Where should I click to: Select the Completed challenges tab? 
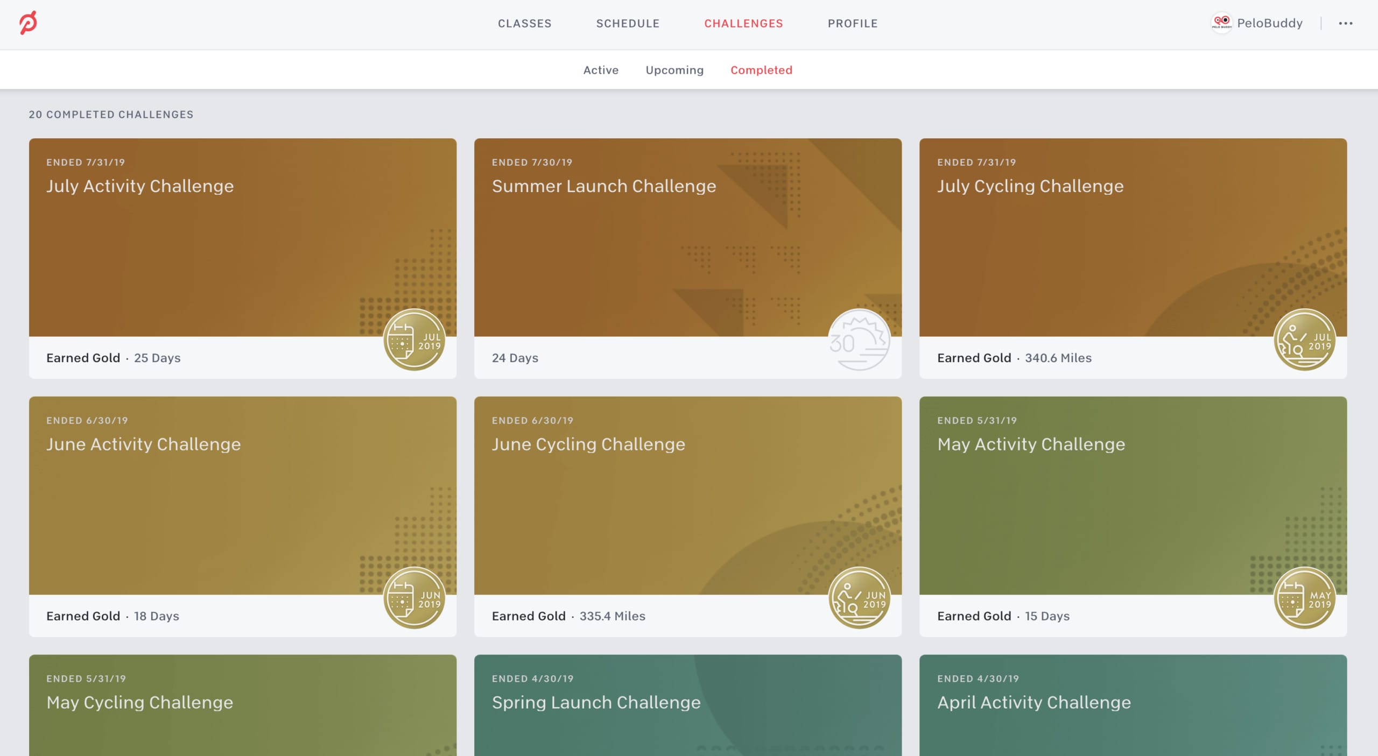click(761, 70)
